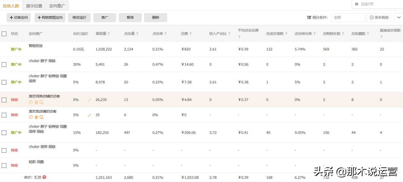Click play icon under 喜欢同类店铺的访客
403x182 pixels.
point(31,102)
